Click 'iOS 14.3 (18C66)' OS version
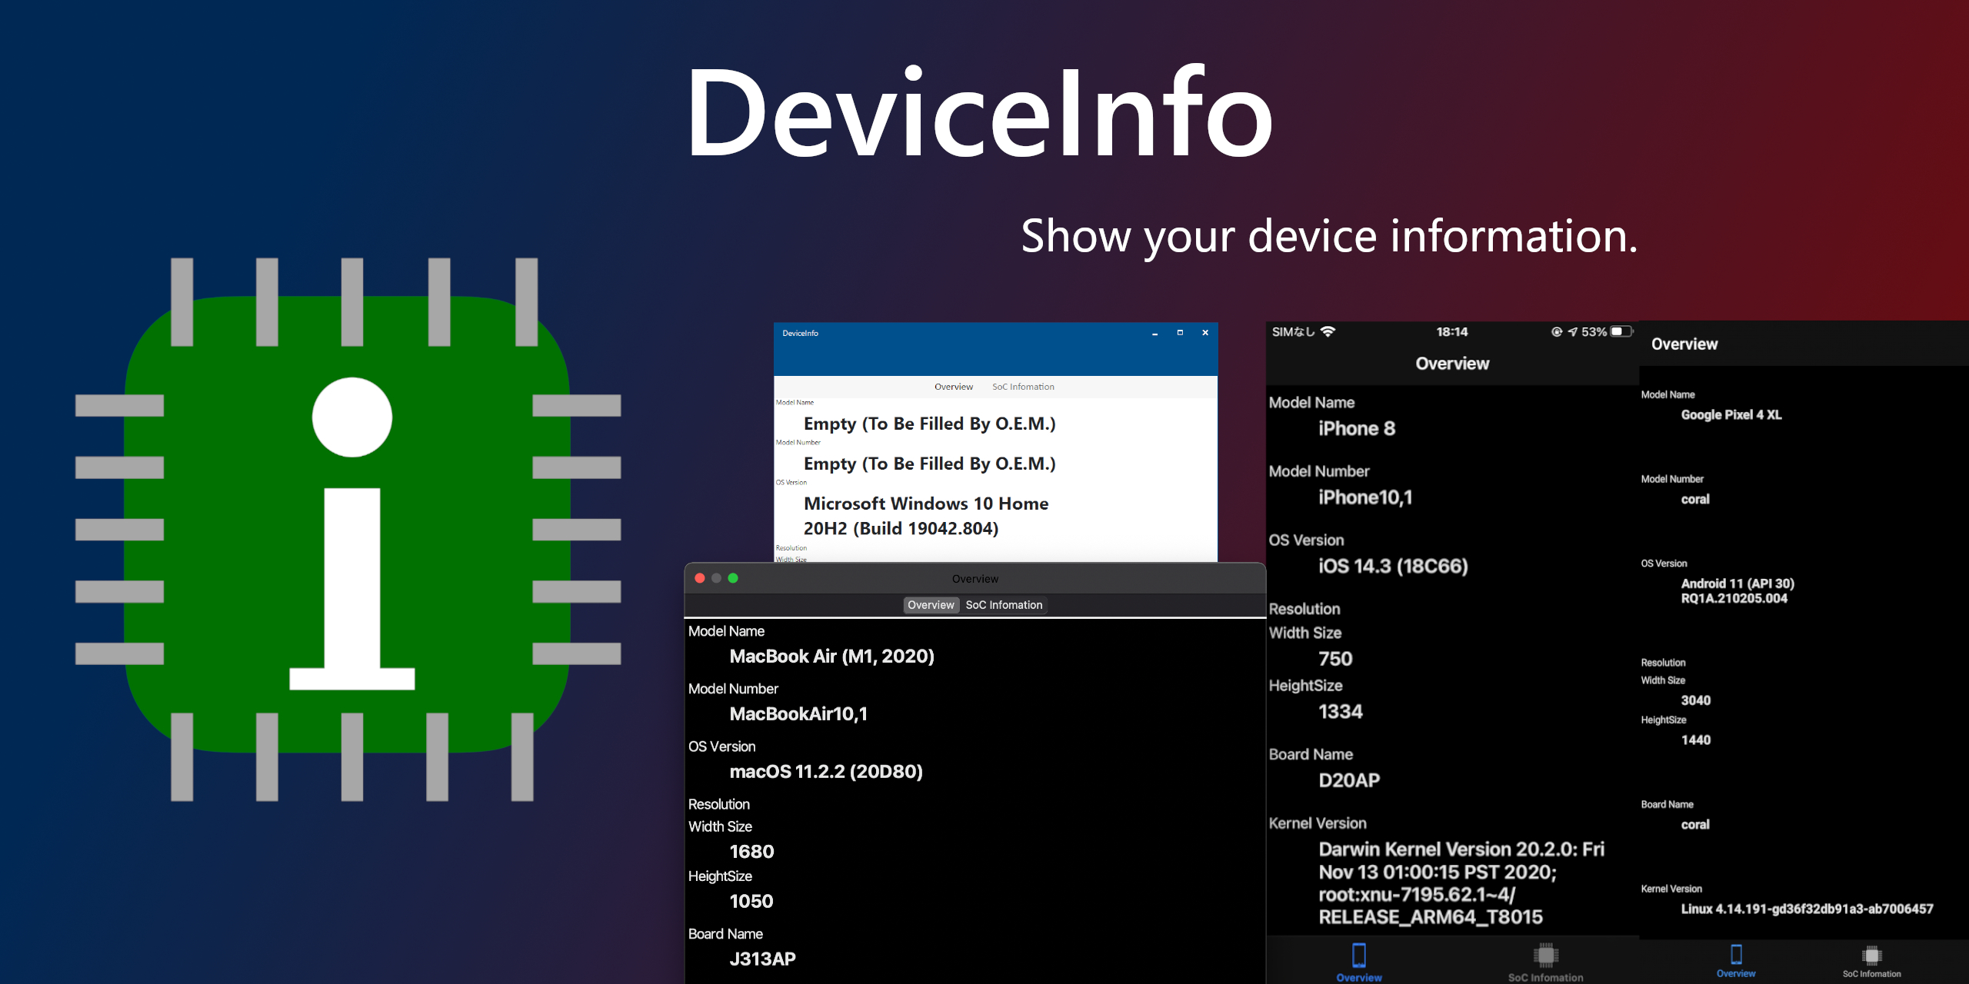Image resolution: width=1969 pixels, height=984 pixels. coord(1393,567)
